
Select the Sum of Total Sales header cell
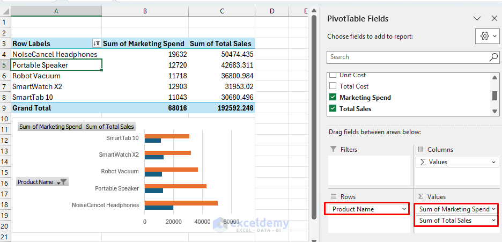pos(222,43)
